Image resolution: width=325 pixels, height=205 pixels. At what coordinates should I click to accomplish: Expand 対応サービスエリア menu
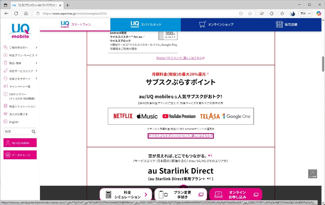[x=20, y=71]
